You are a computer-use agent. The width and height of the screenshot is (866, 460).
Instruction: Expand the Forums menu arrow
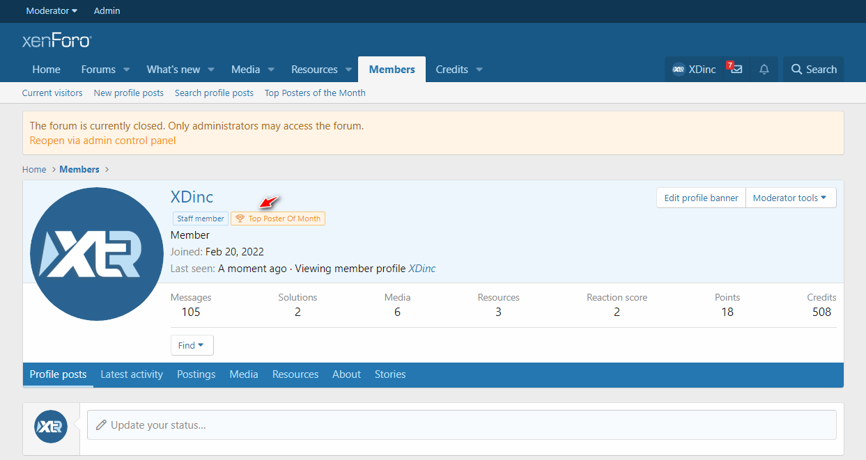[x=127, y=70]
